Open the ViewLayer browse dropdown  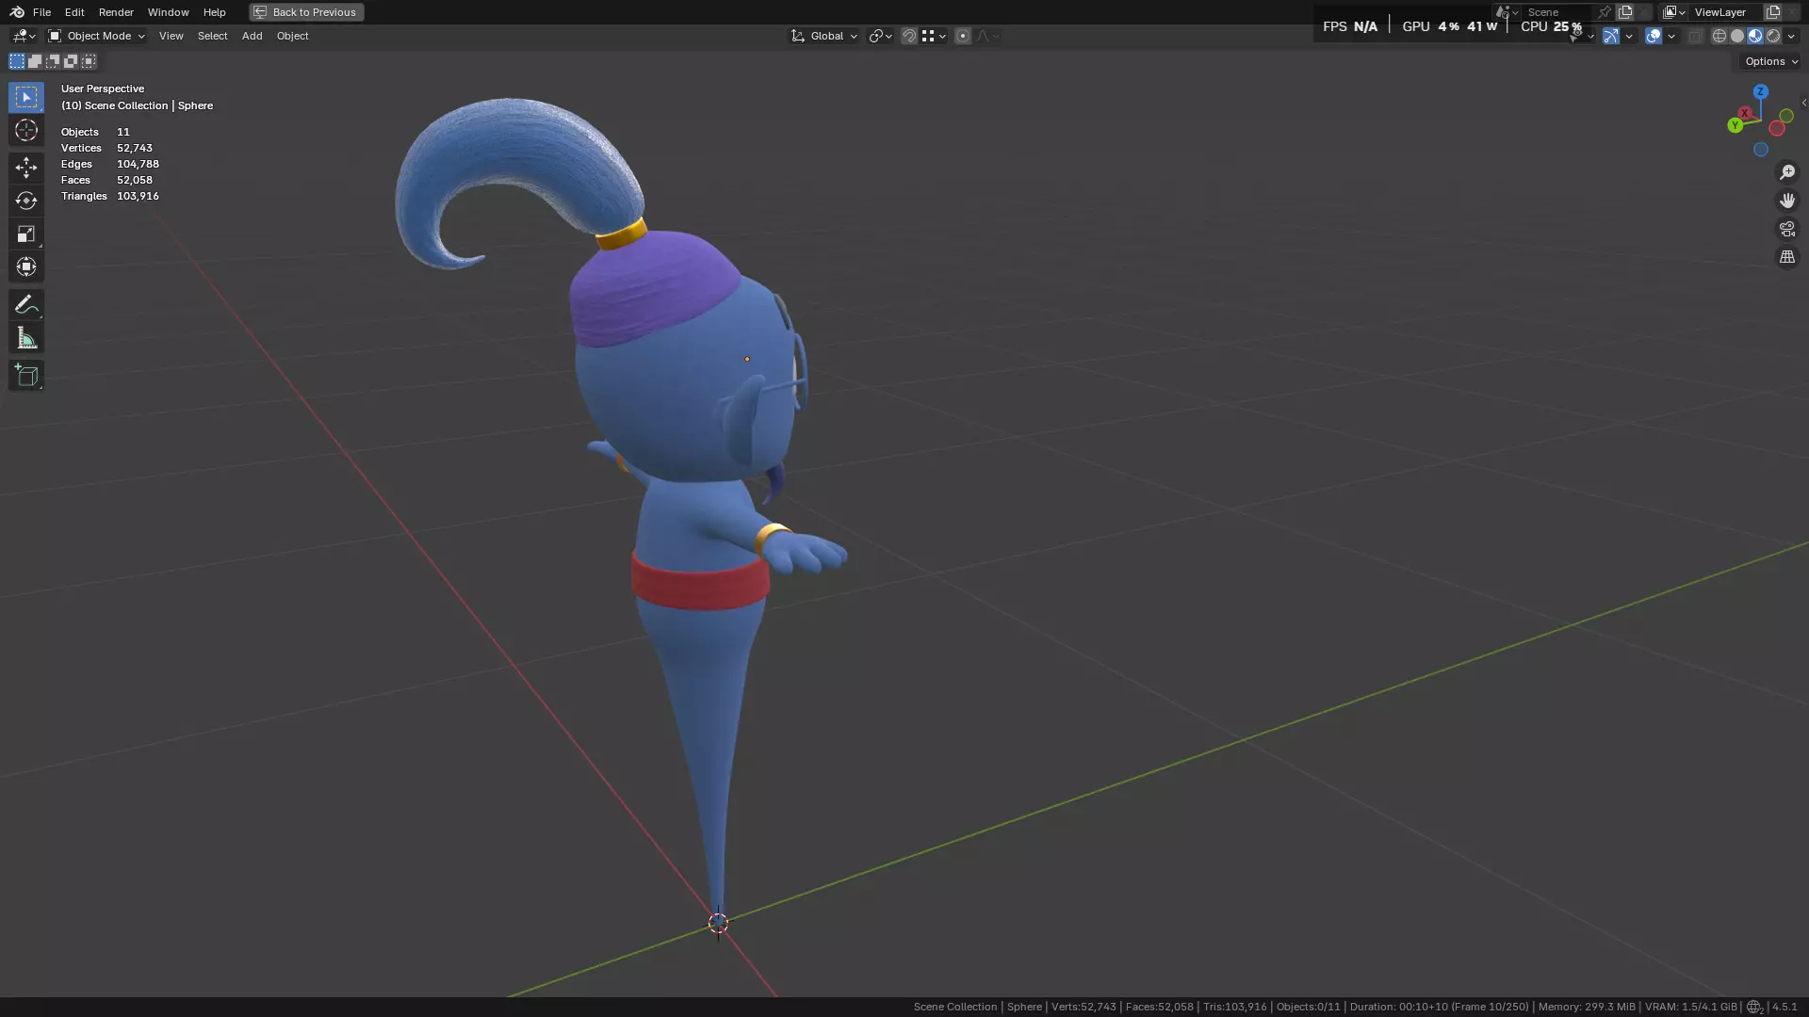pyautogui.click(x=1674, y=12)
